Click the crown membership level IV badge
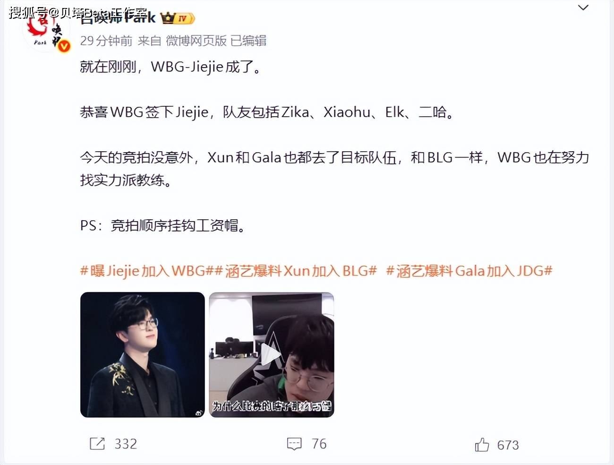This screenshot has height=465, width=614. pyautogui.click(x=178, y=18)
